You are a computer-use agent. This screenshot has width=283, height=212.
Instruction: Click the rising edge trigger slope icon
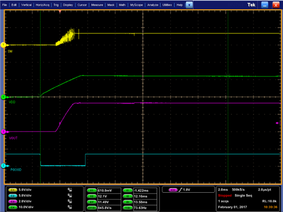tap(181, 190)
